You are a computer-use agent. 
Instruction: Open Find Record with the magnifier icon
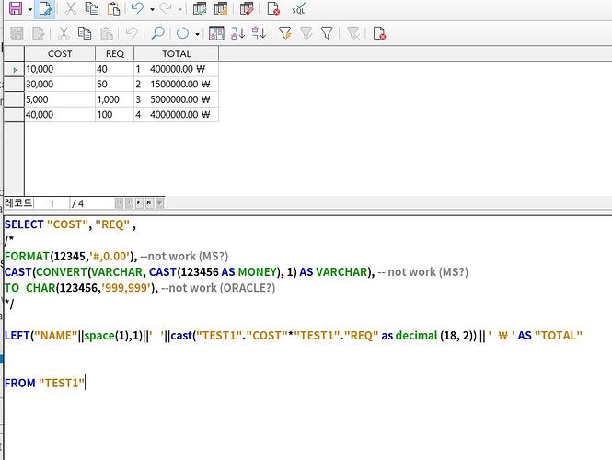pyautogui.click(x=157, y=33)
